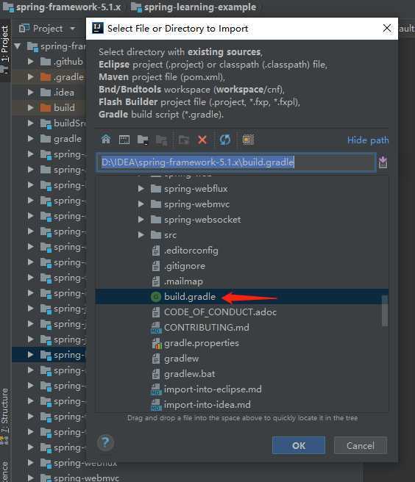Expand the spring-webflux folder in dialog
The width and height of the screenshot is (415, 482).
point(141,188)
